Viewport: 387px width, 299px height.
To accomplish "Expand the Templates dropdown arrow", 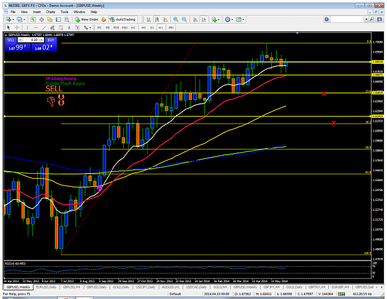I will (x=243, y=19).
